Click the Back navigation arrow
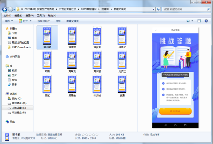Viewport: 213px width, 144px height. click(x=5, y=9)
